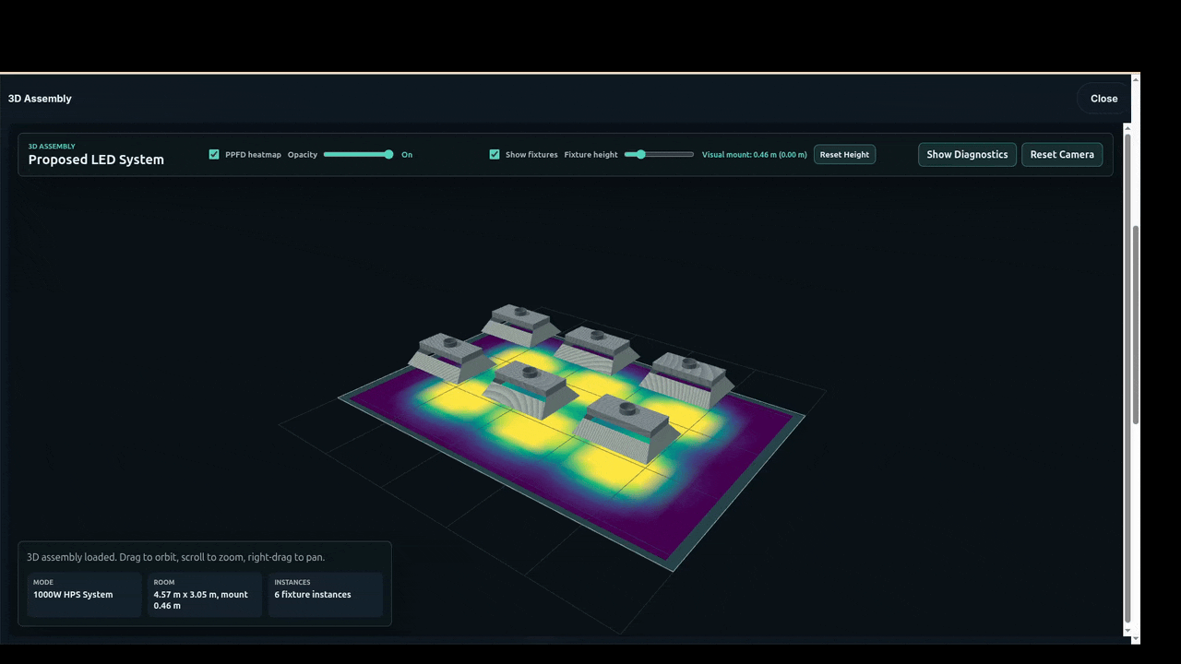Click the 6 fixture instances card

click(x=325, y=595)
